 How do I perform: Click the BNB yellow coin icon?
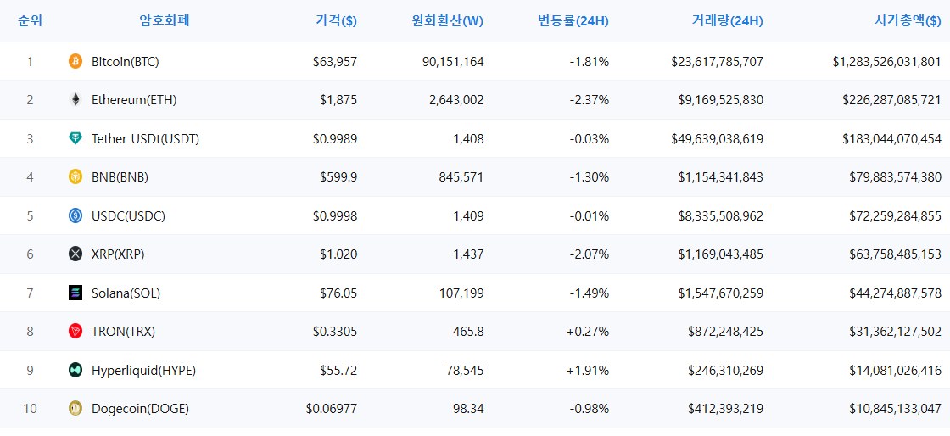75,176
